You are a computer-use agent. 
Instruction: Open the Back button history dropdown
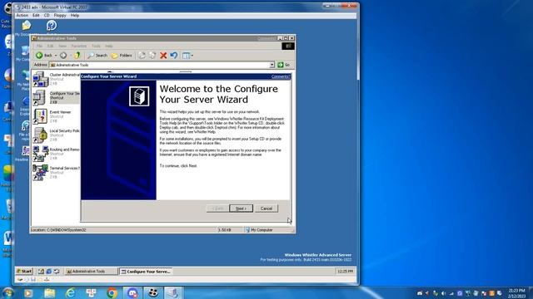tap(56, 56)
